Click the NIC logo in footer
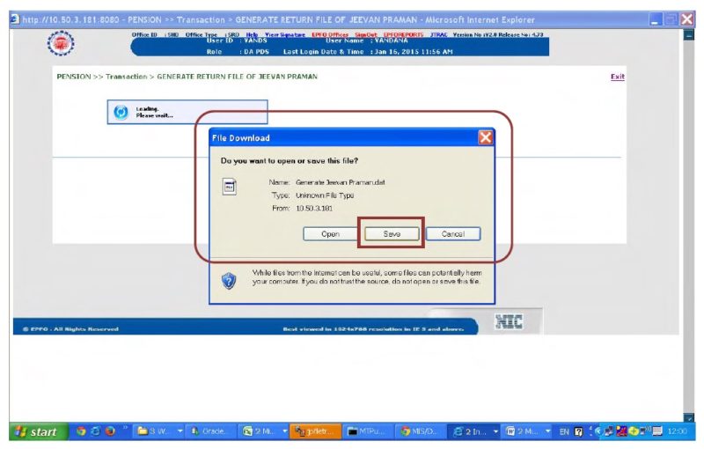 coord(510,322)
